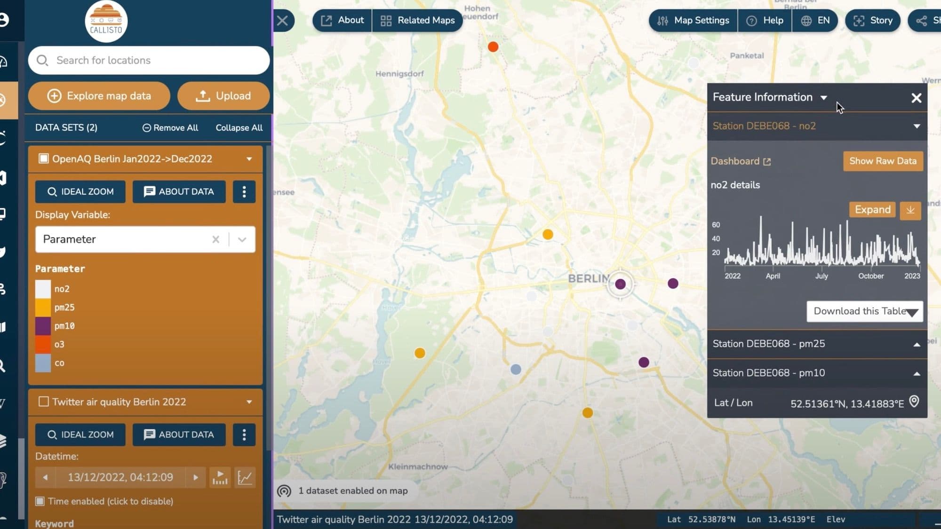
Task: Click the datetime step-forward playback control
Action: [196, 477]
